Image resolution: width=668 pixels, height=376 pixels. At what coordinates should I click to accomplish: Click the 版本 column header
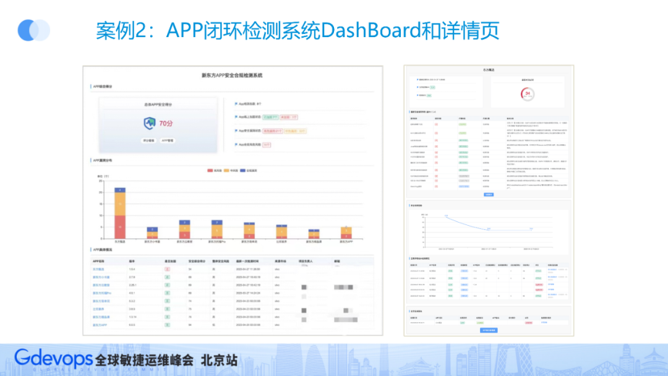tap(132, 261)
